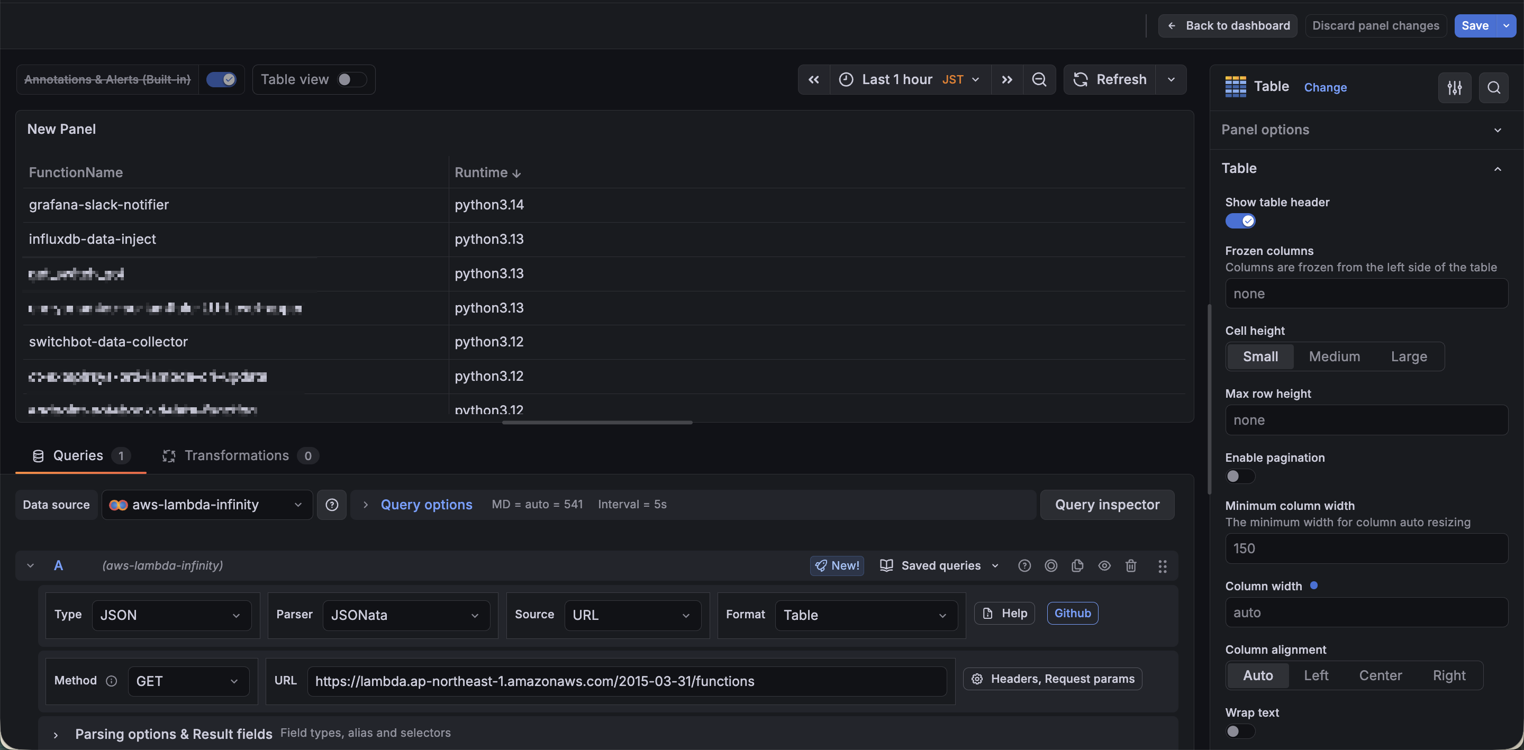Select Medium cell height option
Image resolution: width=1524 pixels, height=750 pixels.
pyautogui.click(x=1334, y=356)
